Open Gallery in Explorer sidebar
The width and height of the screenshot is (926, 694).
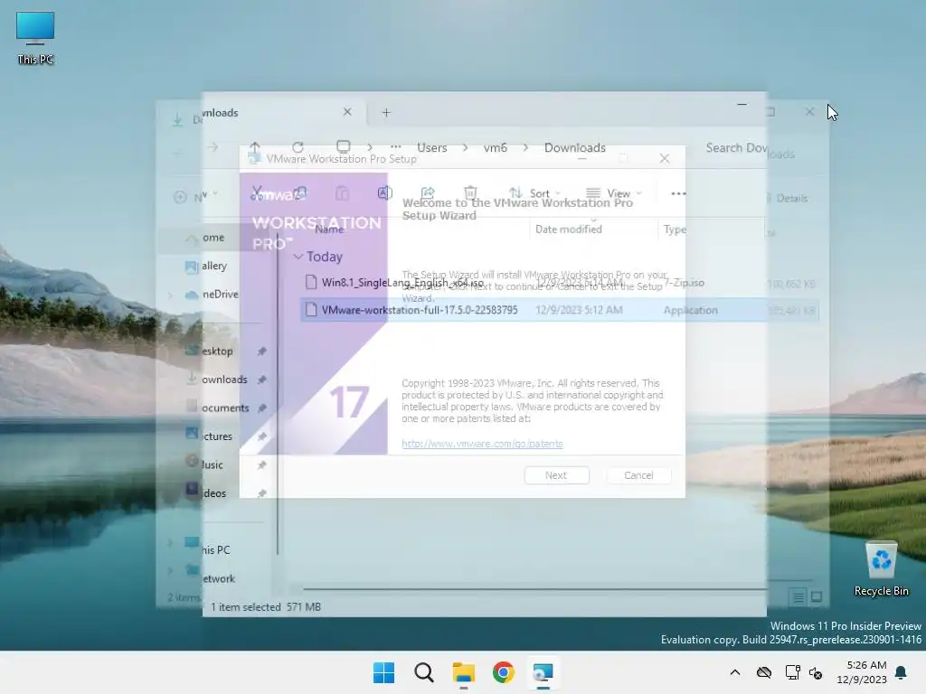[207, 267]
